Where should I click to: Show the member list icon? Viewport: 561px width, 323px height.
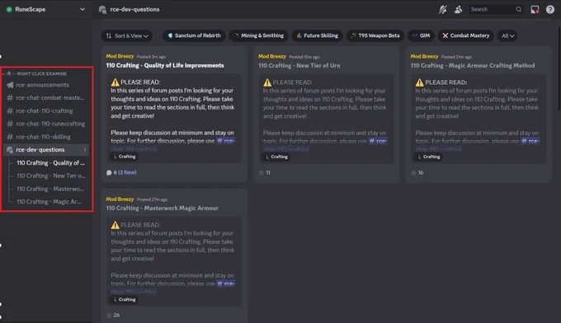458,9
